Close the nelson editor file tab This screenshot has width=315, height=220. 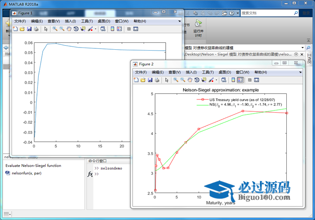coord(302,55)
